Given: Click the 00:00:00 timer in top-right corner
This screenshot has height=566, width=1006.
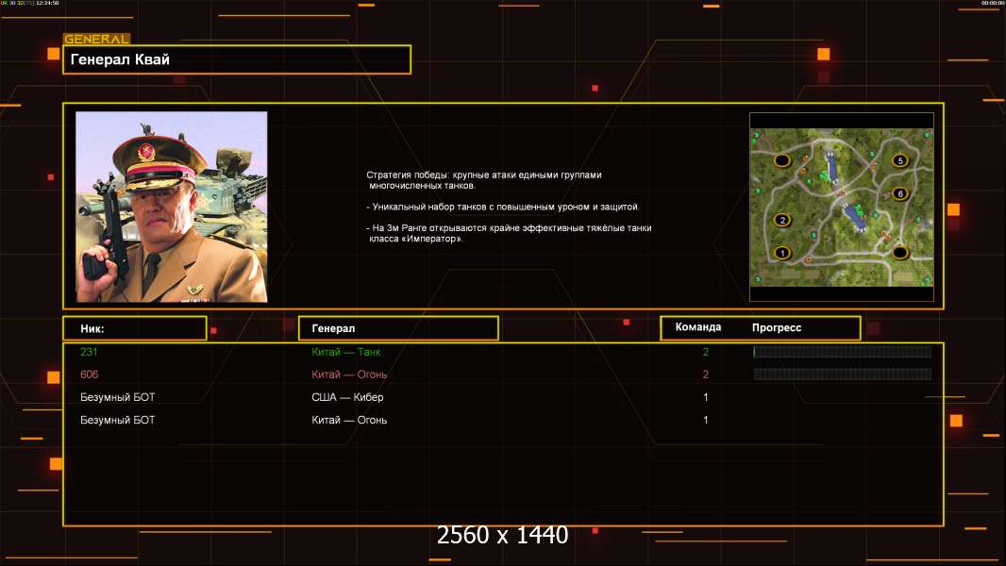Looking at the screenshot, I should (992, 4).
